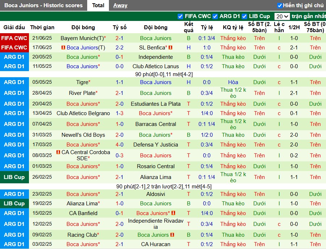Viewport: 326px width, 249px height.
Task: Uncheck the LIB Cup filter checkbox
Action: [x=245, y=16]
